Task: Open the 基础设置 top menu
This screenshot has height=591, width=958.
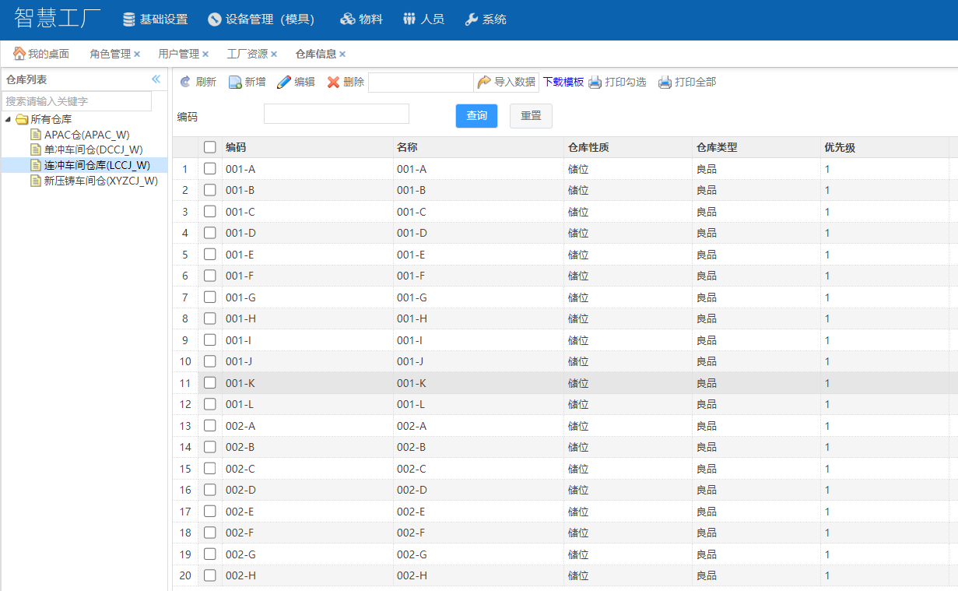Action: 155,19
